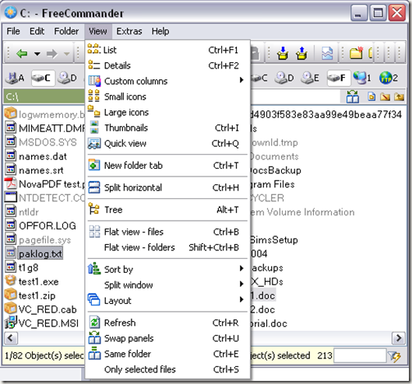This screenshot has width=412, height=384.
Task: Click the left panel status '1/82 Object(s)' text
Action: (44, 356)
